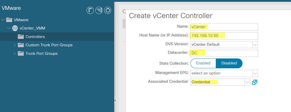Click the middle list icon in VMware header

pyautogui.click(x=99, y=10)
